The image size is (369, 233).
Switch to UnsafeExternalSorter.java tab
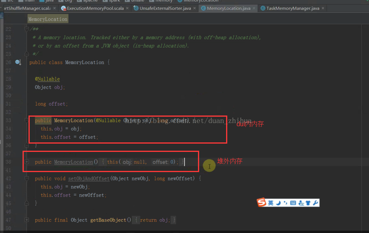[165, 8]
